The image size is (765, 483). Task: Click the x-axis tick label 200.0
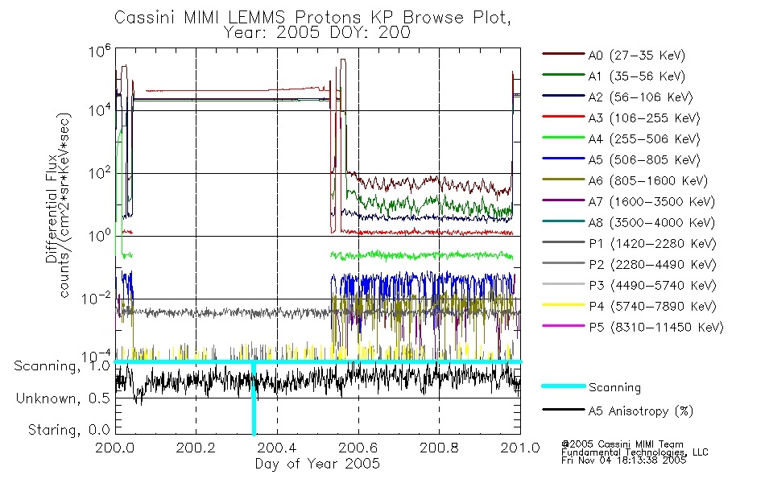coord(114,448)
